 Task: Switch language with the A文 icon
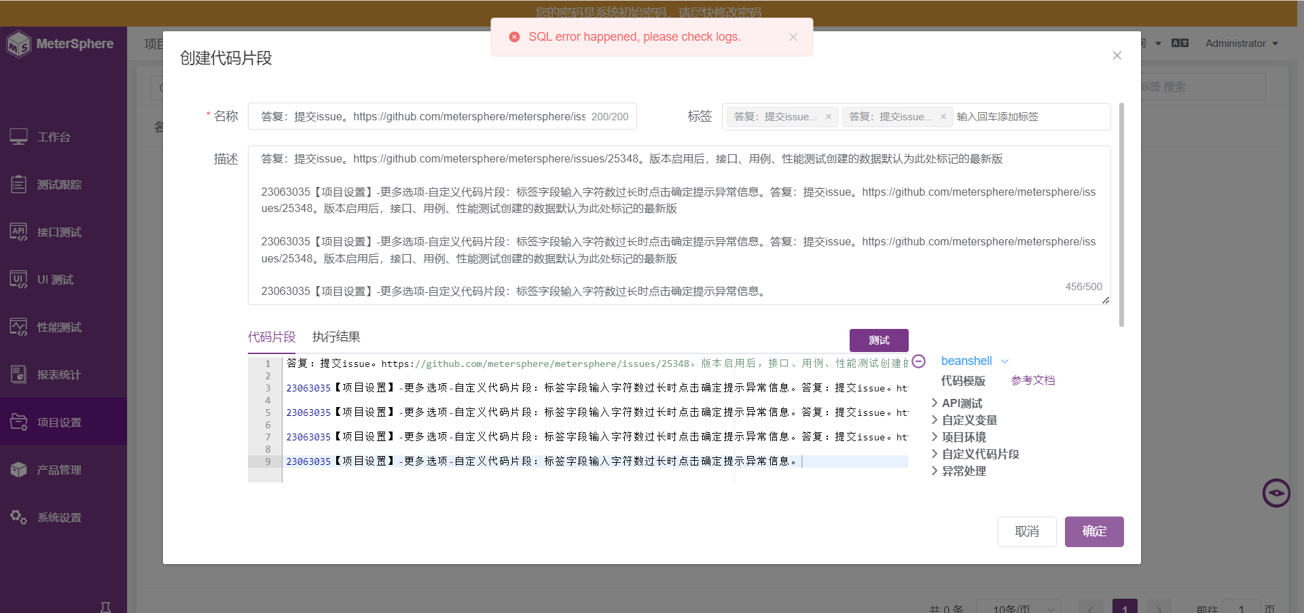click(1180, 43)
